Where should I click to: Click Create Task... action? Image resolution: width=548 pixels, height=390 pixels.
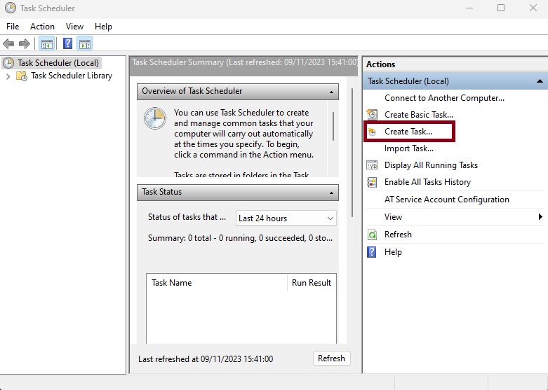click(x=408, y=132)
